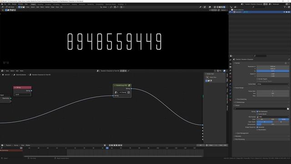Toggle viewport overlays

tap(210, 7)
